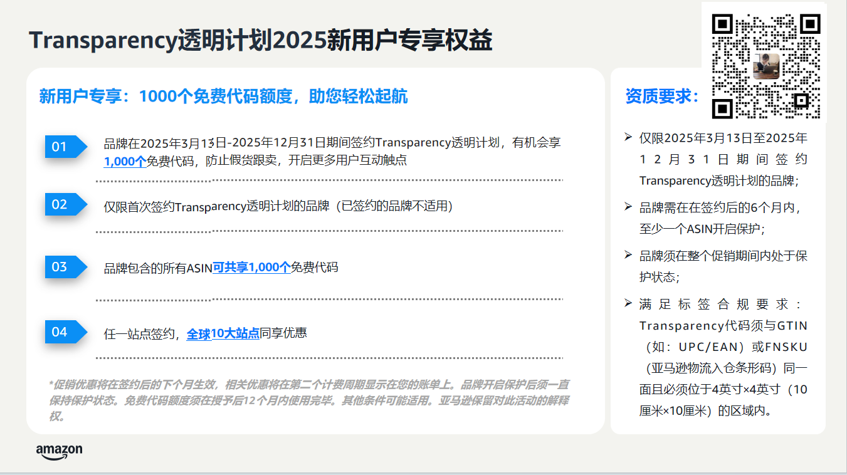847x475 pixels.
Task: Click the text "仅限首次签约Transparency透明计划的品牌（已签约的品牌不适用）"
Action: [x=278, y=206]
